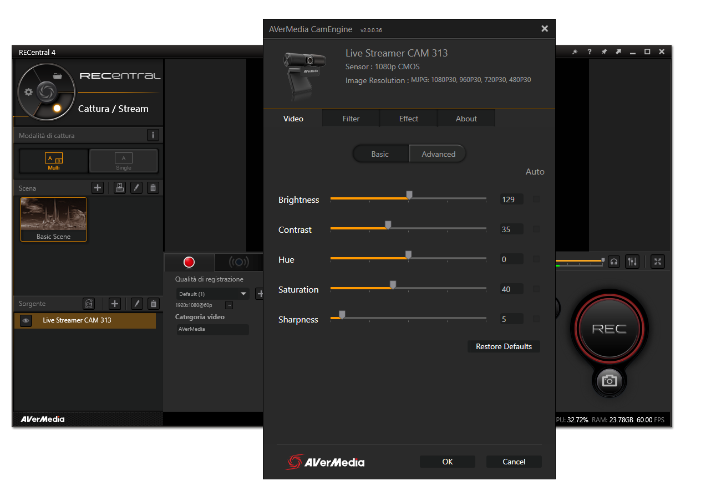Click the save scene icon
711x486 pixels.
tap(119, 188)
